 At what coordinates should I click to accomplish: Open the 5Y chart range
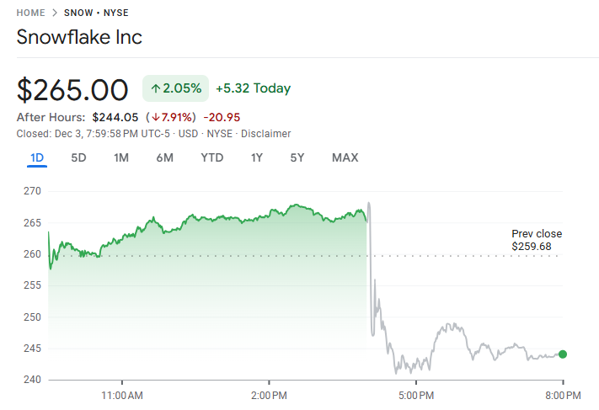coord(297,157)
